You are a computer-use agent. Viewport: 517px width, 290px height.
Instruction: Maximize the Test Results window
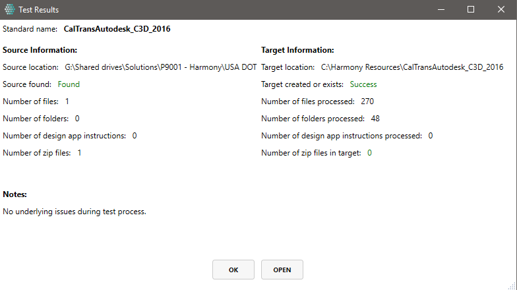click(x=471, y=9)
